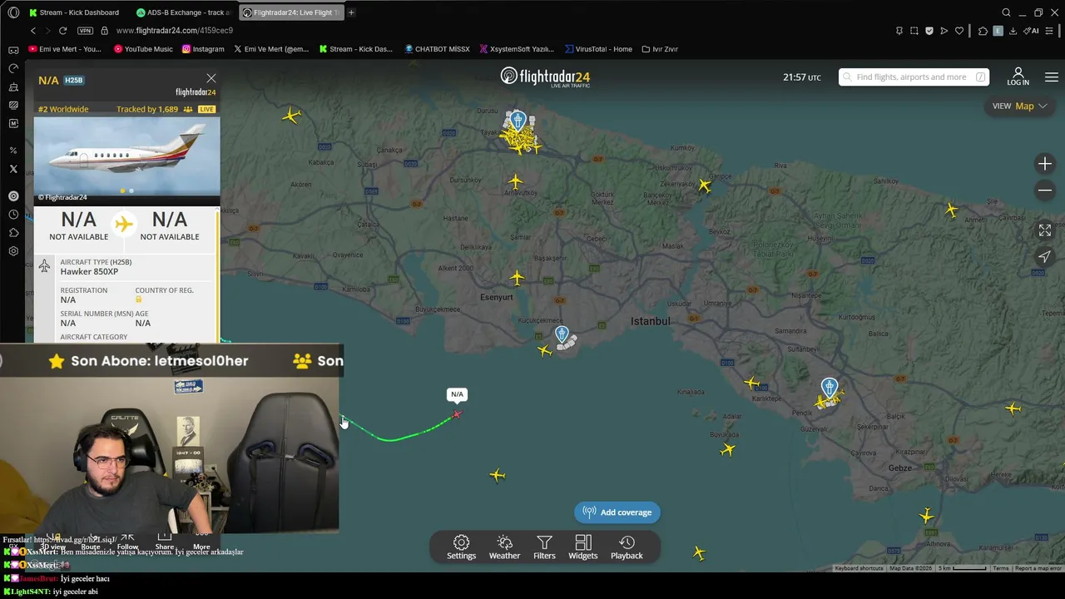Screen dimensions: 1065x599
Task: Open the Instagram bookmark
Action: pyautogui.click(x=203, y=49)
